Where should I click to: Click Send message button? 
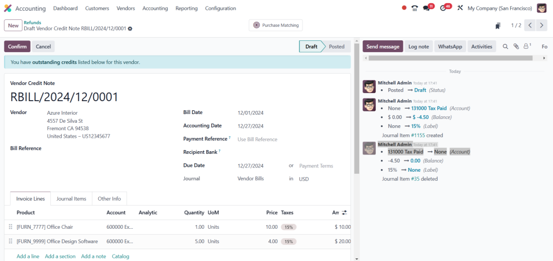point(383,46)
